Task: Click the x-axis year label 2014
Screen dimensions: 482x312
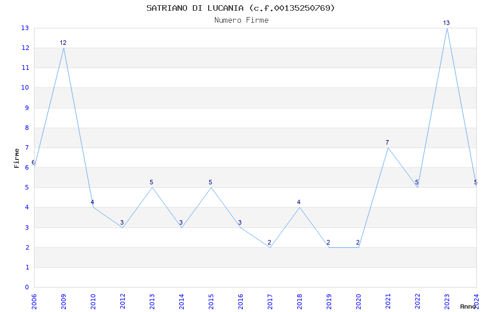Action: [181, 302]
